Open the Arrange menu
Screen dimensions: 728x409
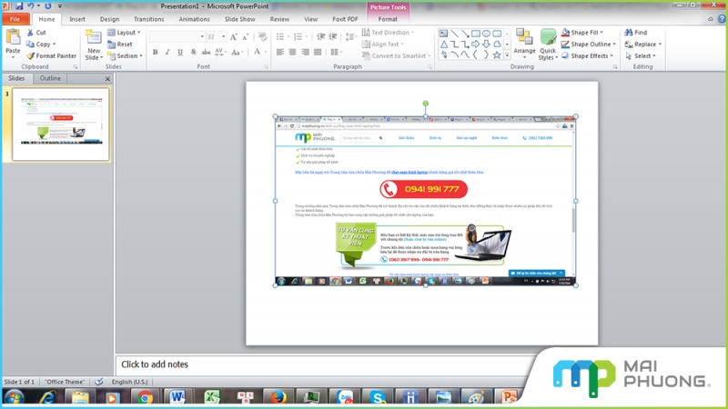coord(524,44)
